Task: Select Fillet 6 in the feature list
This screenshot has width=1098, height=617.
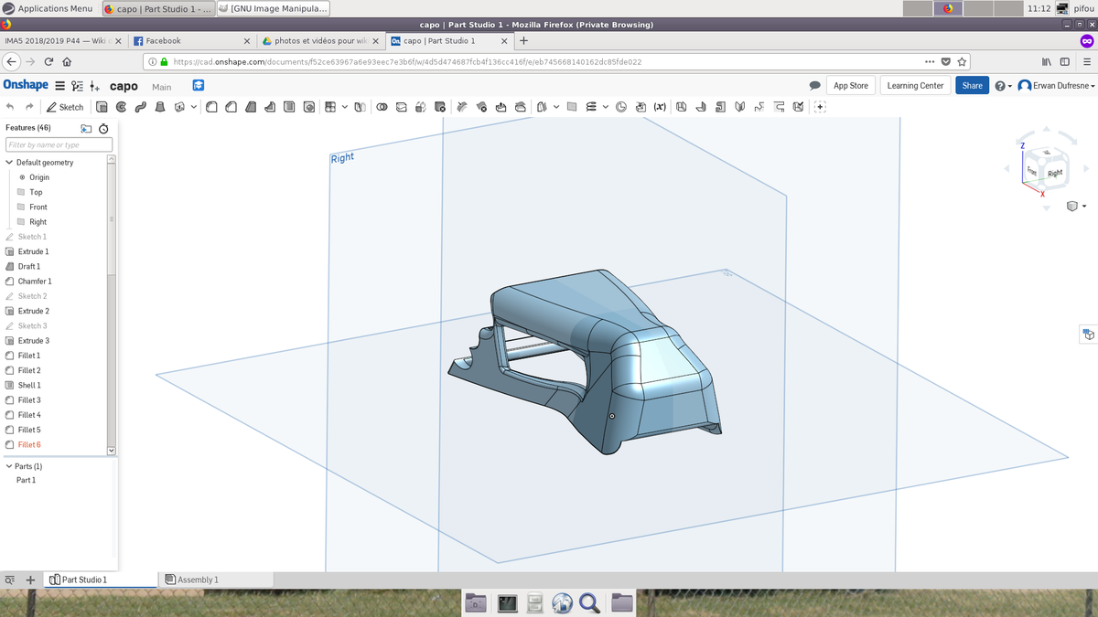Action: point(29,444)
